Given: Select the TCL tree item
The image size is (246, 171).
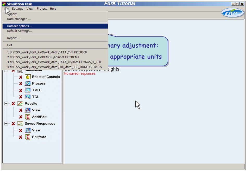Looking at the screenshot, I should pyautogui.click(x=35, y=97).
